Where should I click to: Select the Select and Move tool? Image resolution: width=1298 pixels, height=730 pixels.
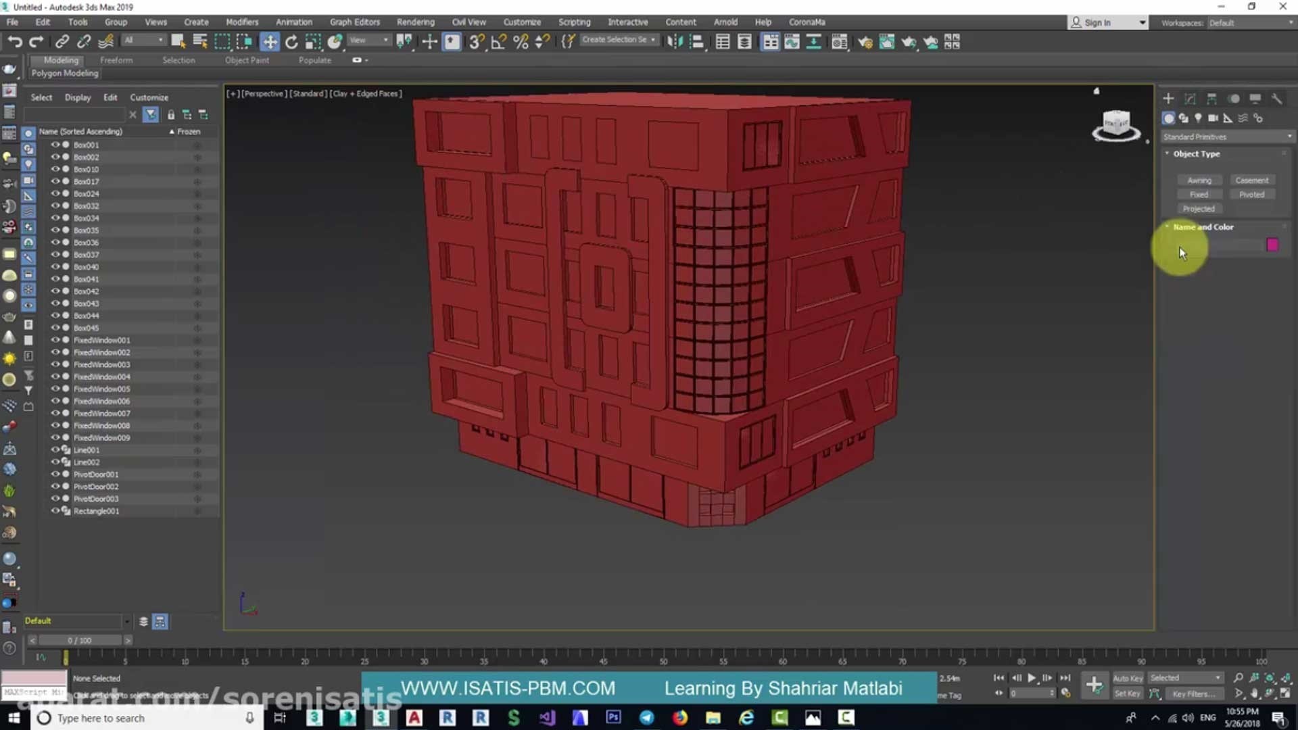[x=270, y=42]
